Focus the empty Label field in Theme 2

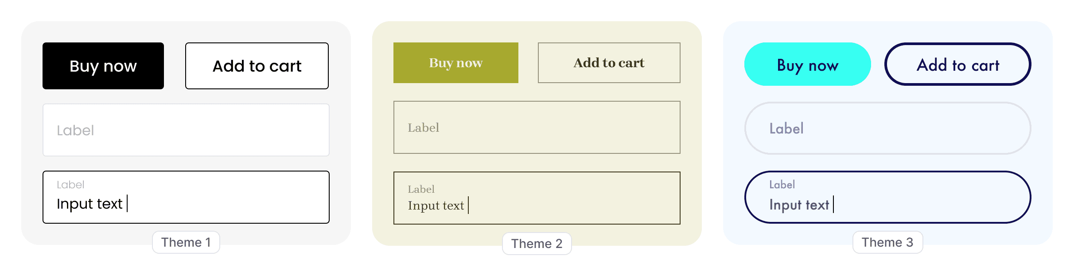(537, 127)
